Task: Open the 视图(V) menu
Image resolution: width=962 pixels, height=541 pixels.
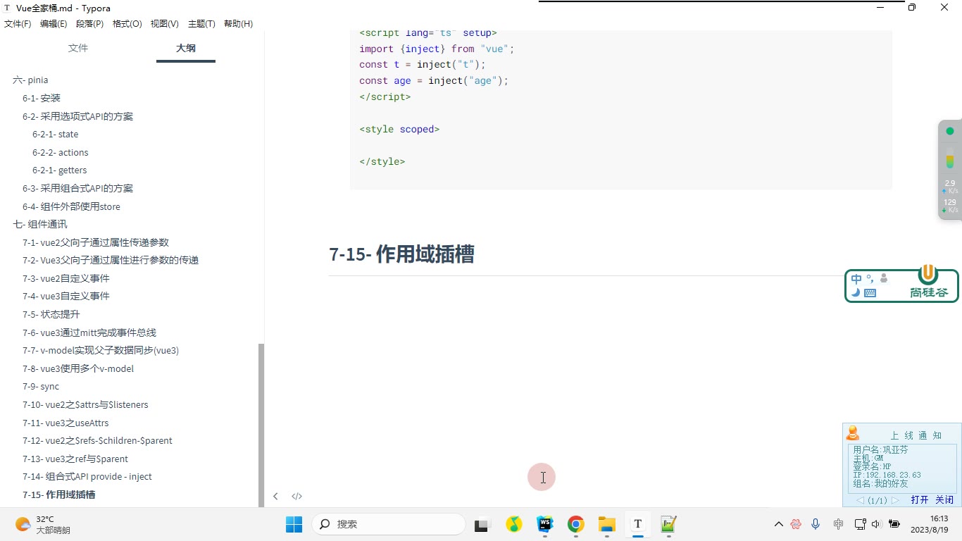Action: 165,24
